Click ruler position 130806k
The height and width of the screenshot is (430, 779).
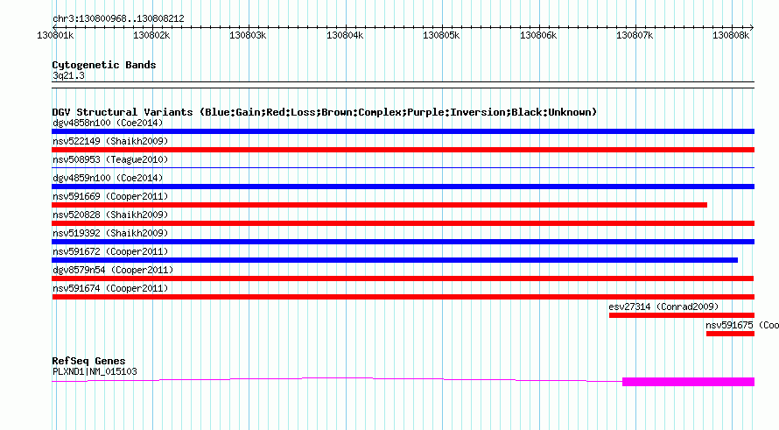click(538, 35)
